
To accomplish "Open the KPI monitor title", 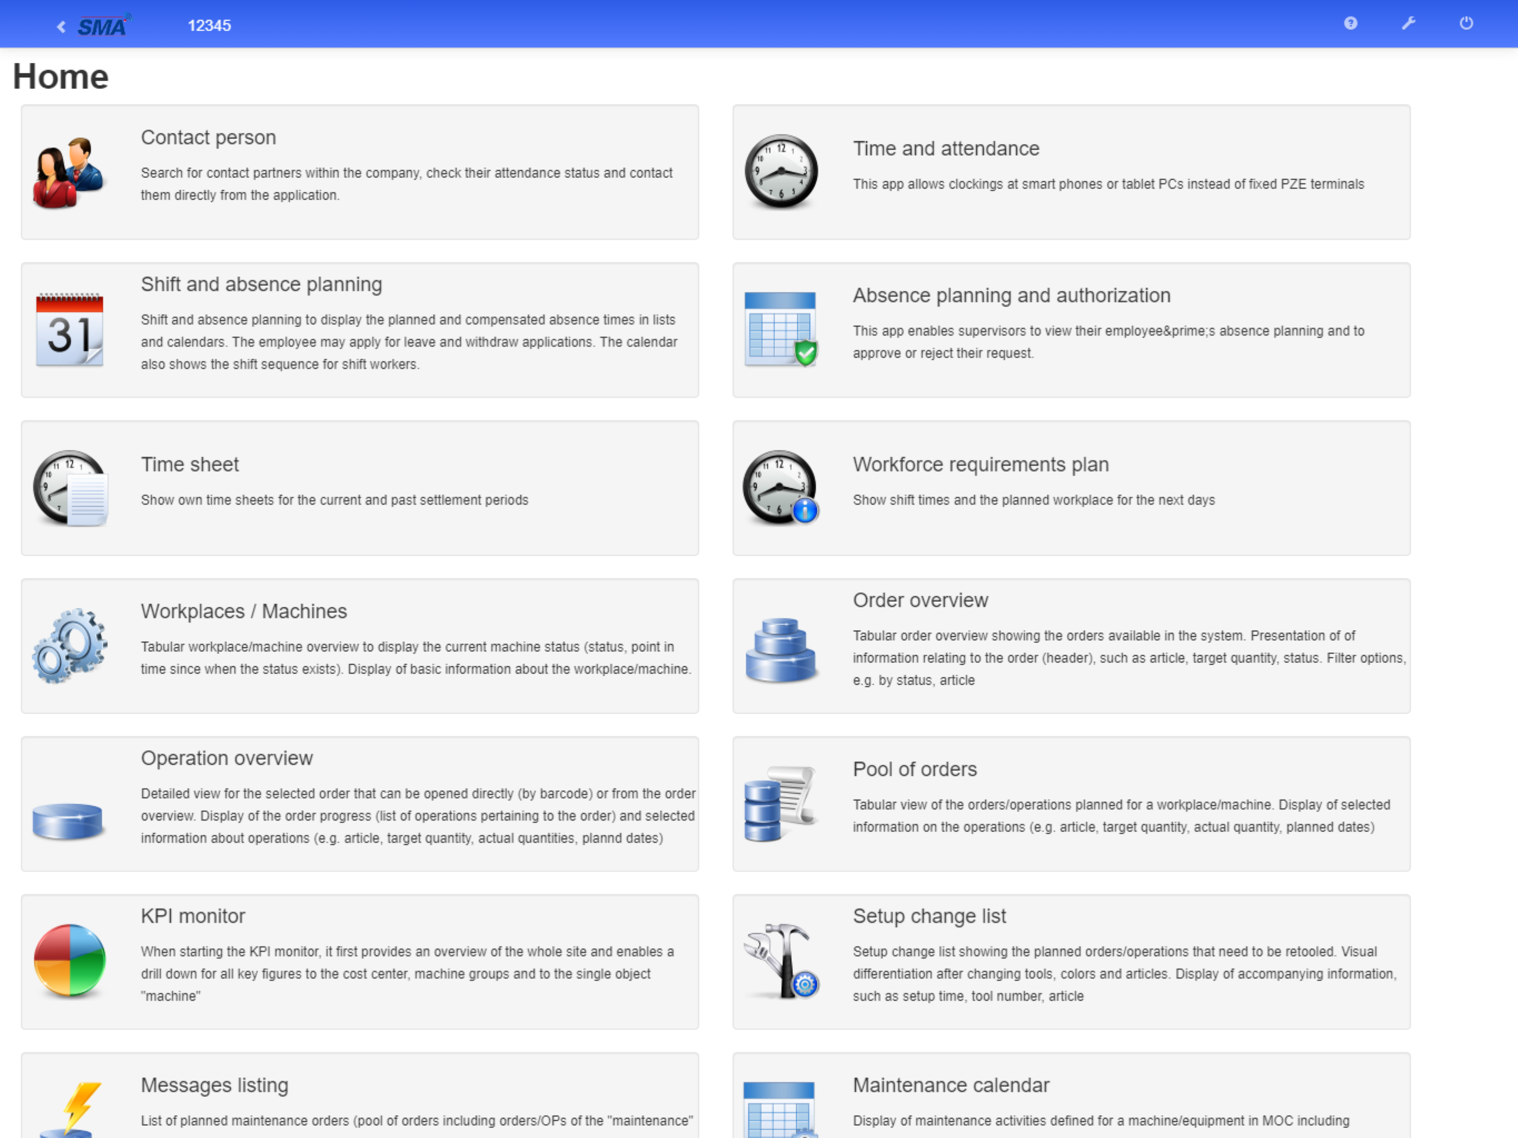I will [x=193, y=916].
